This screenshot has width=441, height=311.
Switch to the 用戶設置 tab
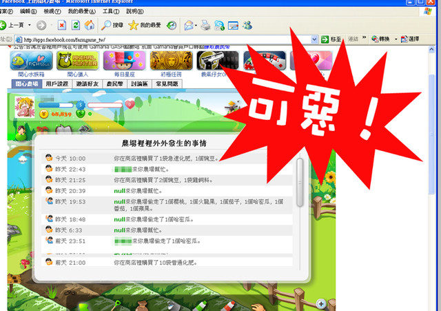point(57,84)
